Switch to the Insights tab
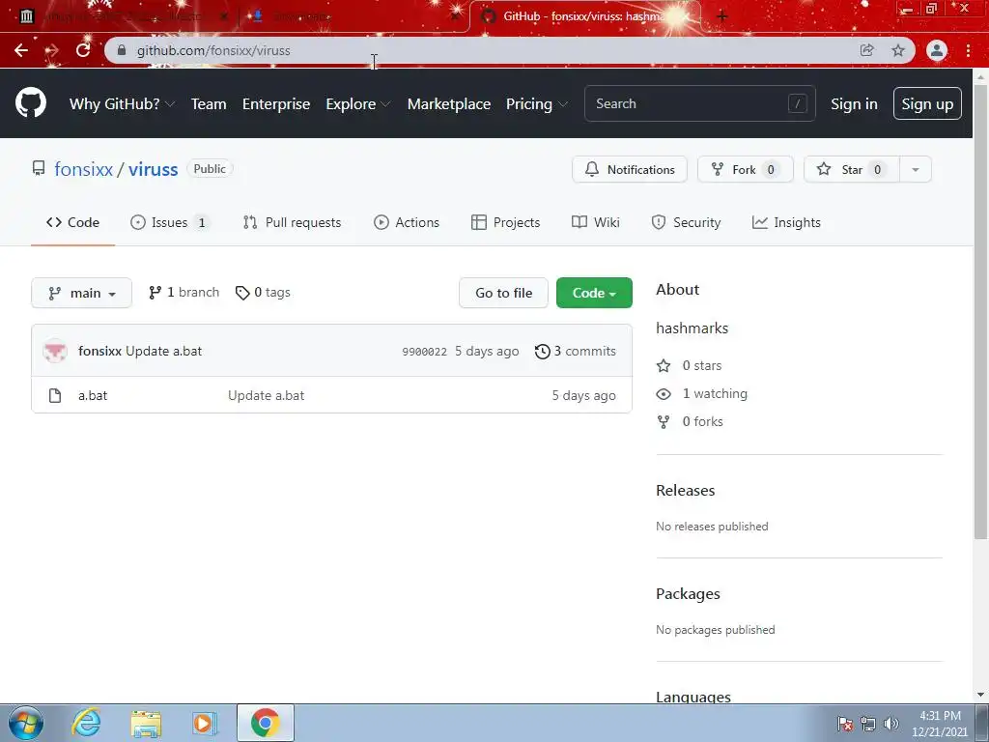The width and height of the screenshot is (989, 742). (786, 222)
